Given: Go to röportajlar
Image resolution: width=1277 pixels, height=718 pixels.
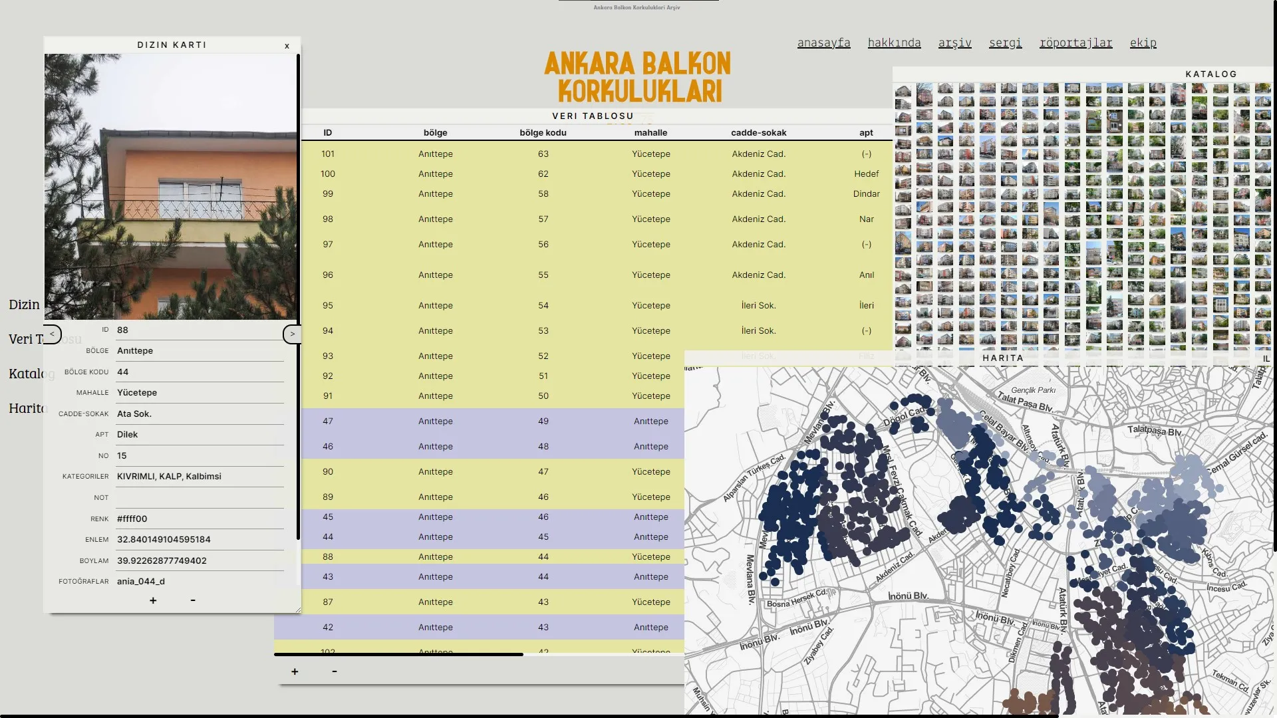Looking at the screenshot, I should pos(1075,43).
